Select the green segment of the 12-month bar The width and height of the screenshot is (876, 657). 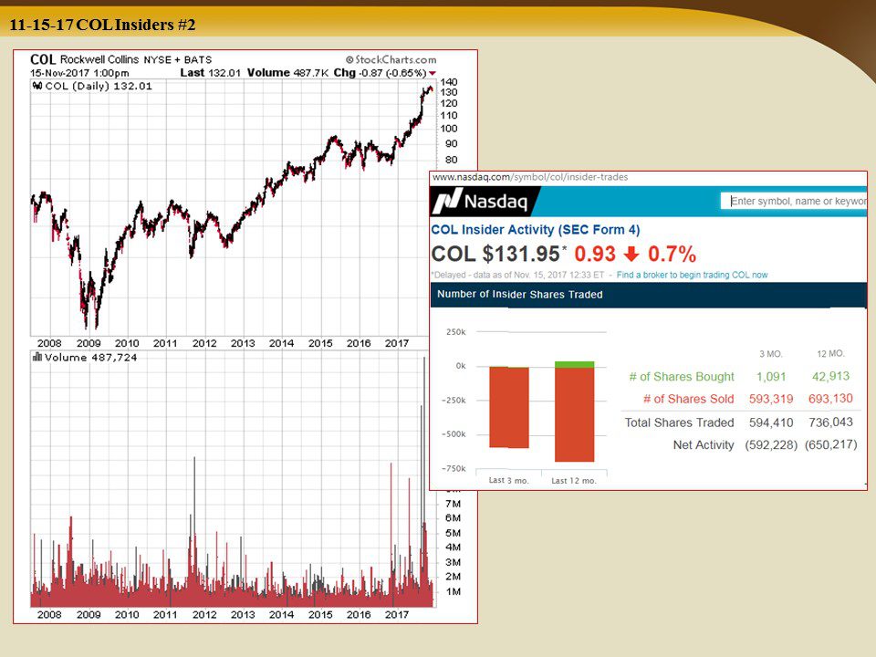(574, 364)
